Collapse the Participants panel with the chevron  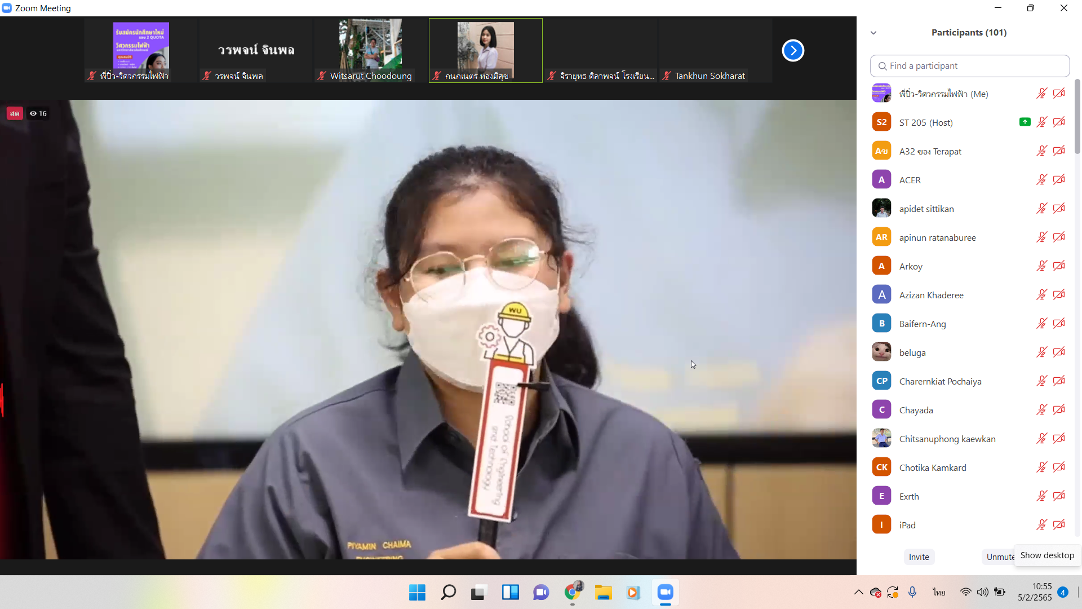(x=873, y=33)
